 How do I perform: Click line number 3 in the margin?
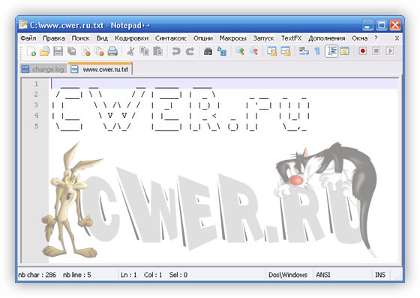pyautogui.click(x=36, y=105)
